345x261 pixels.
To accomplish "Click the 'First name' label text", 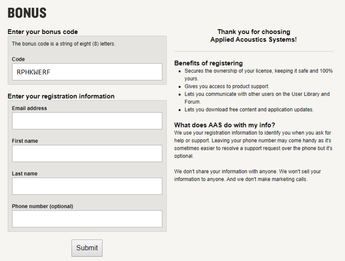I will 25,141.
